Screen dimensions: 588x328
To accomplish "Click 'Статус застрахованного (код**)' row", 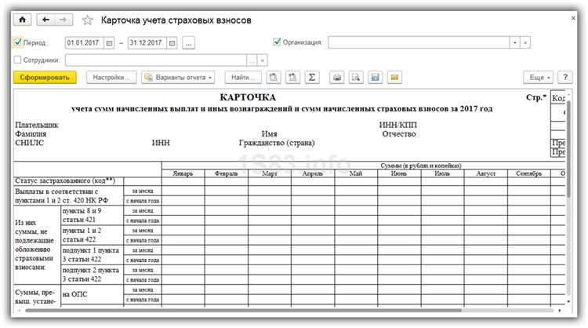I will pos(69,181).
